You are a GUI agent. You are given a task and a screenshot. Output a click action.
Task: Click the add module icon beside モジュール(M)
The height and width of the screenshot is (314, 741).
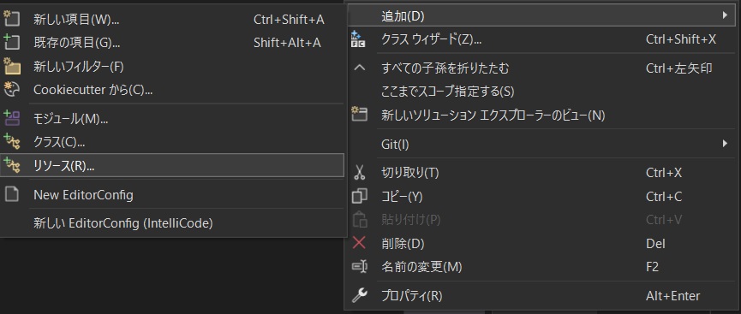(x=11, y=118)
